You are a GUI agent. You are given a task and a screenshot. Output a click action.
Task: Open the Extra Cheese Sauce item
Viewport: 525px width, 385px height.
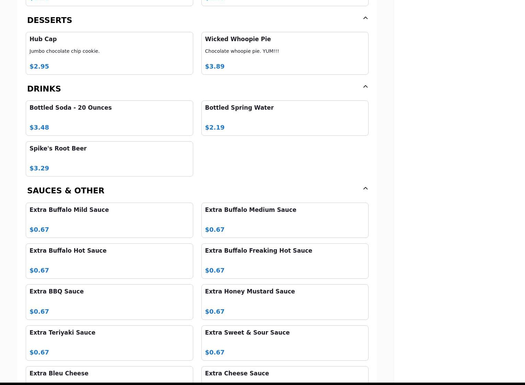tap(284, 374)
